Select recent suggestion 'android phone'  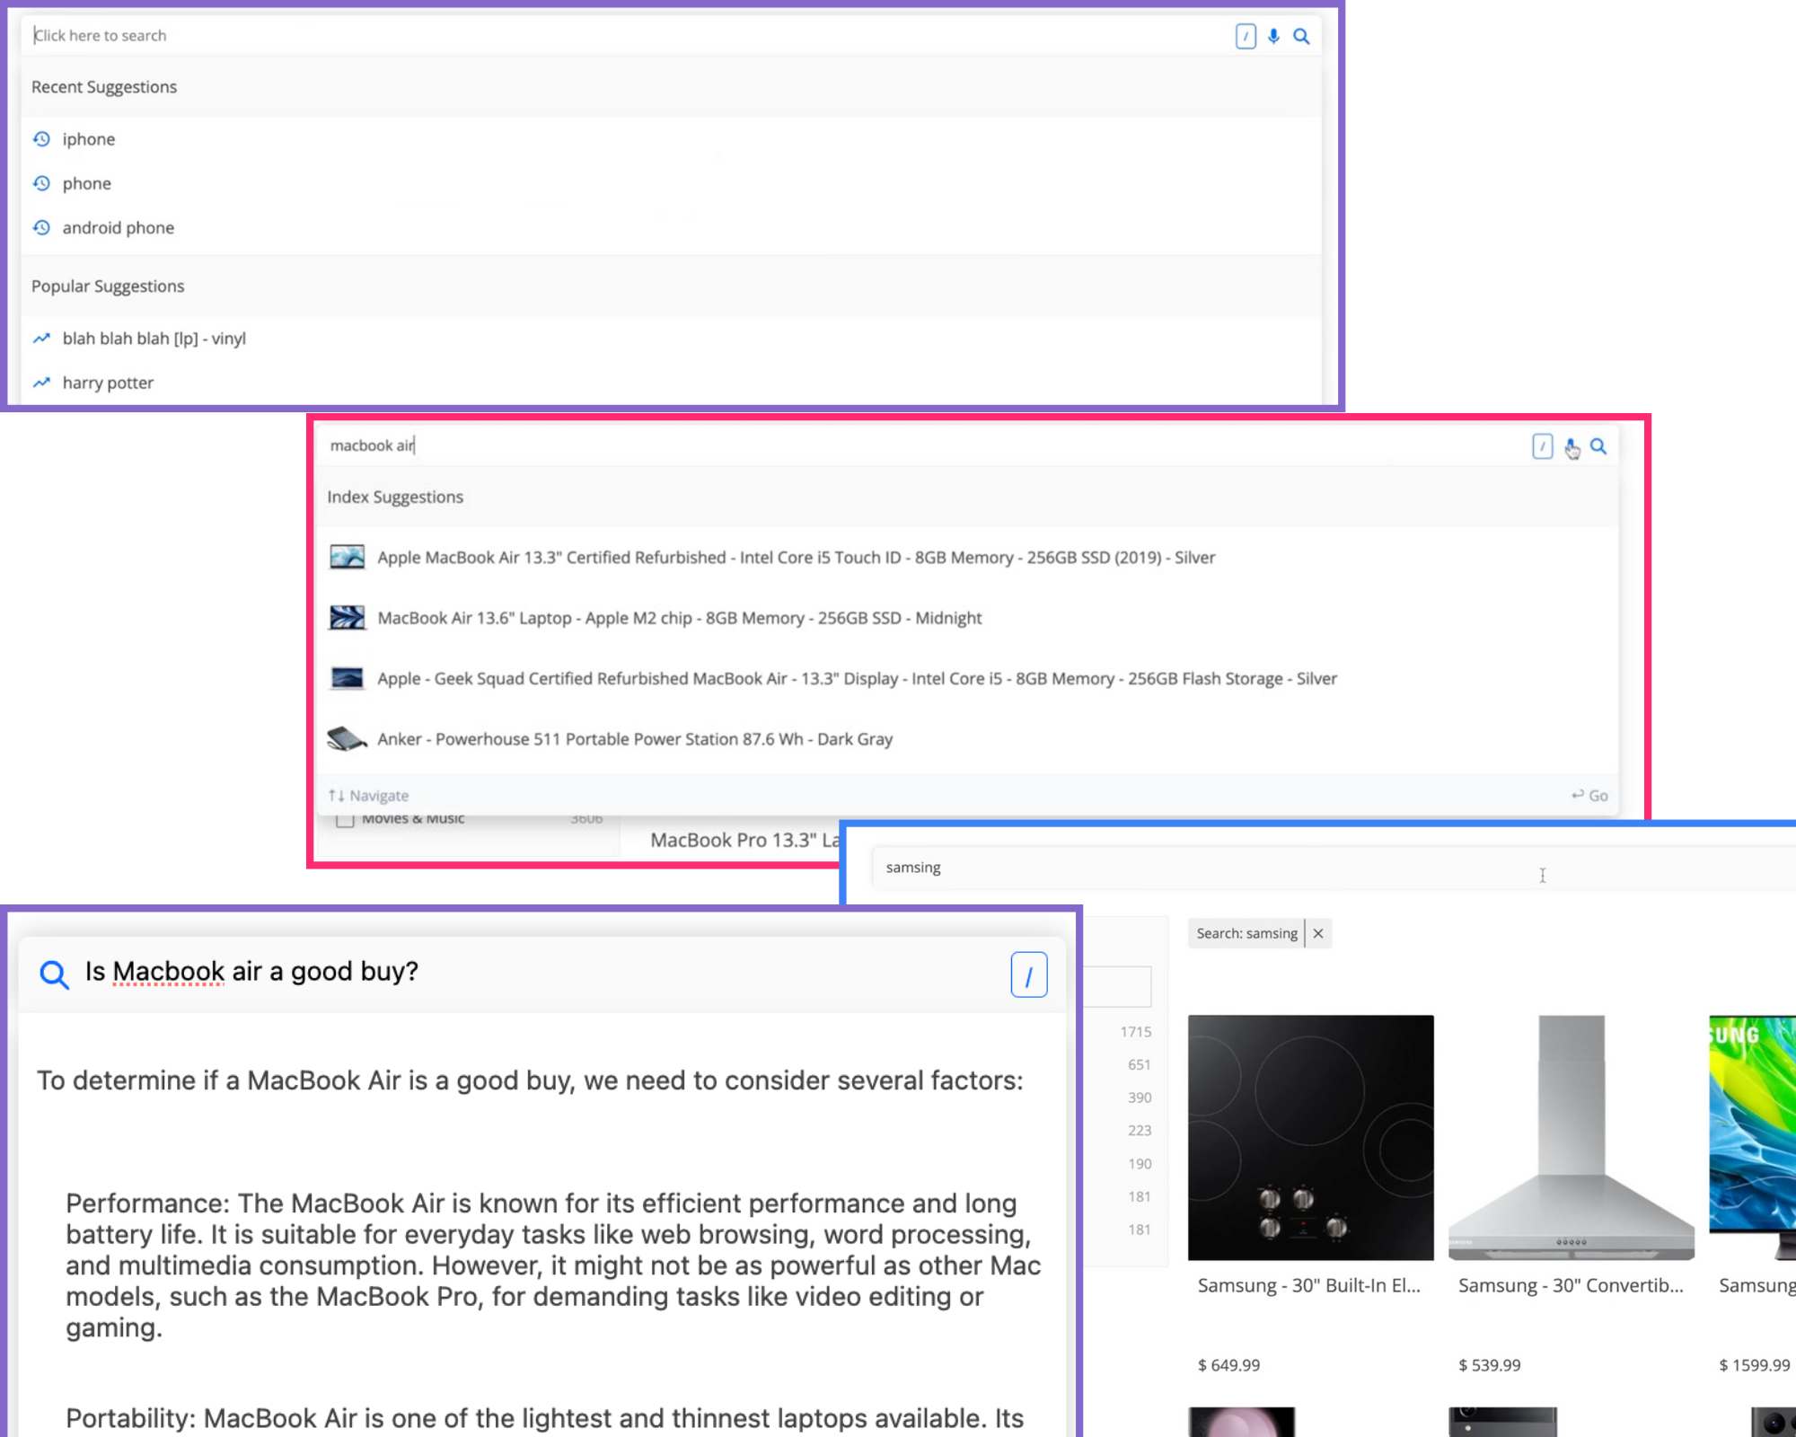tap(118, 228)
